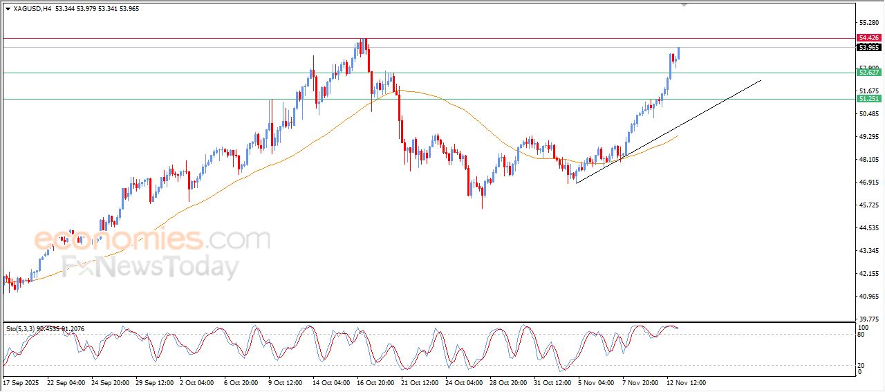The height and width of the screenshot is (392, 885).
Task: Click the 17 Sep 2025 date label
Action: tap(19, 382)
